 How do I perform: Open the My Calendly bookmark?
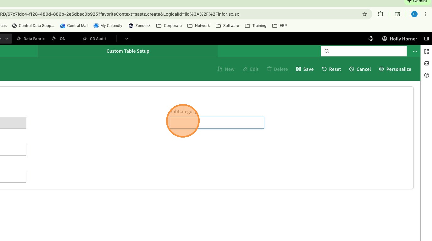[108, 26]
